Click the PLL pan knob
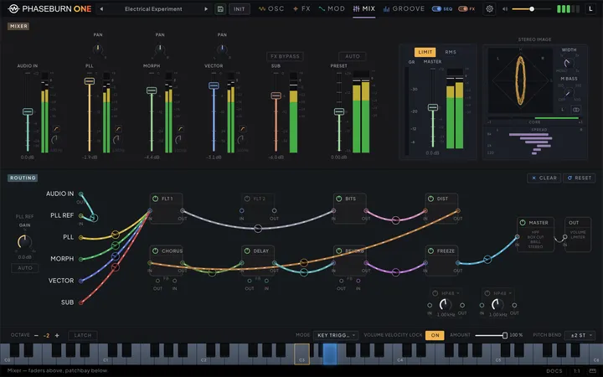Screen dimensions: 603x377 (x=98, y=49)
